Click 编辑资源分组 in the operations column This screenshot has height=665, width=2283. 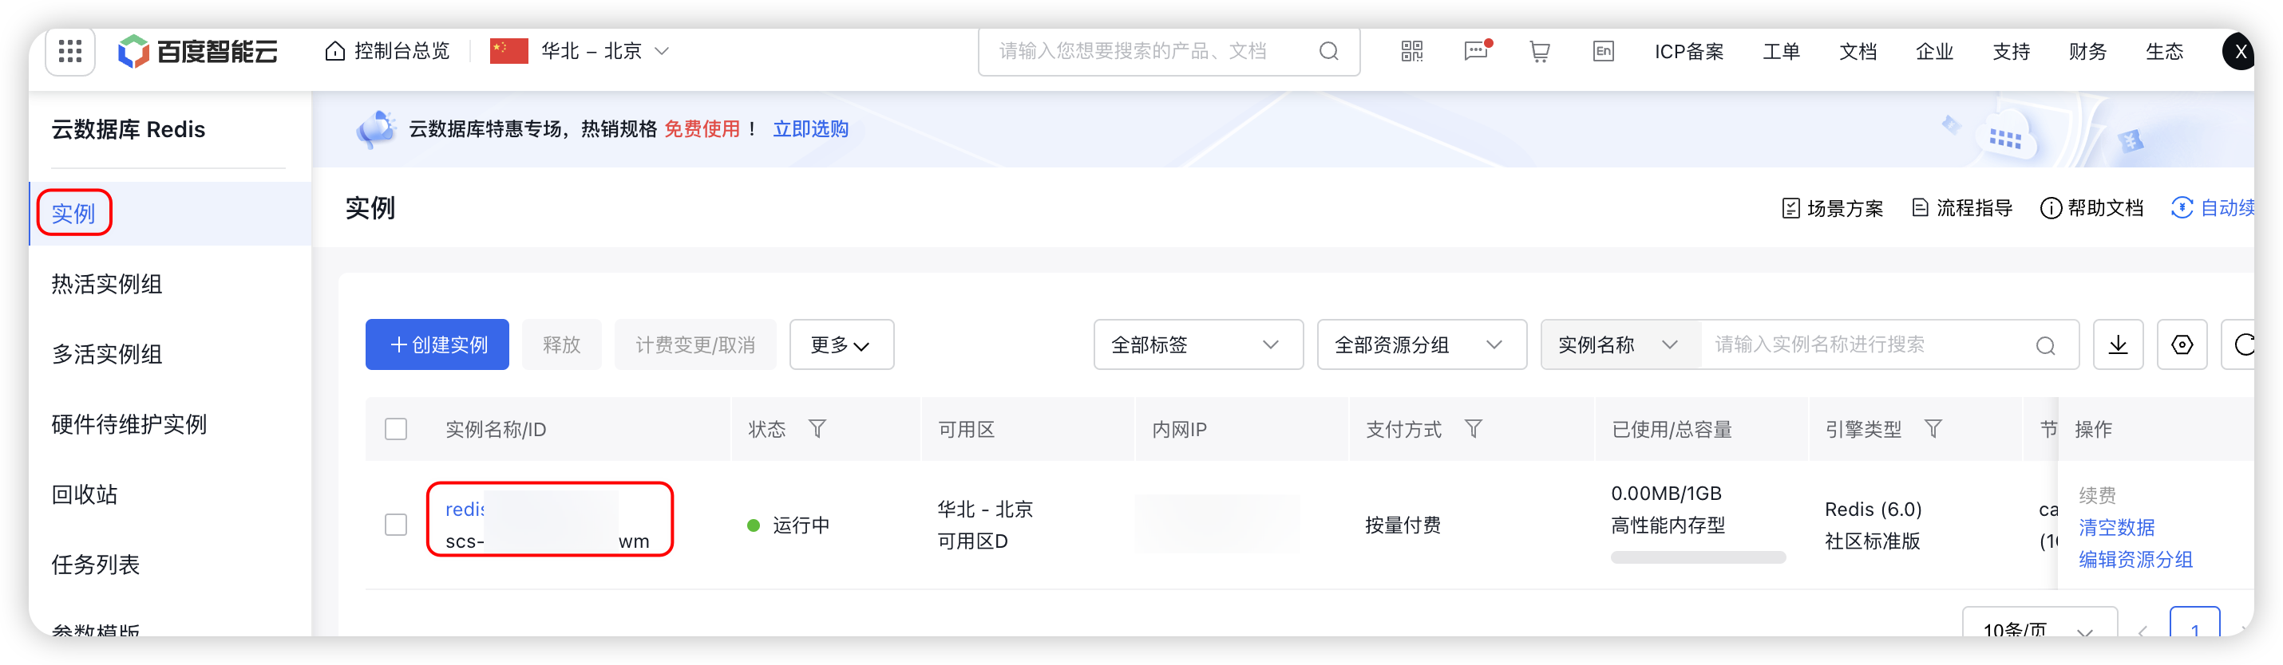(2135, 560)
